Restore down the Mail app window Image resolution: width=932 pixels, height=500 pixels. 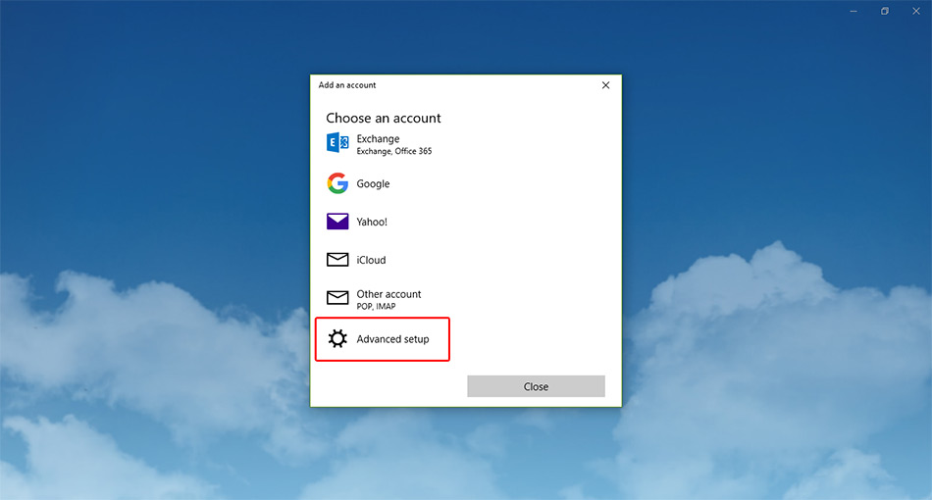885,11
